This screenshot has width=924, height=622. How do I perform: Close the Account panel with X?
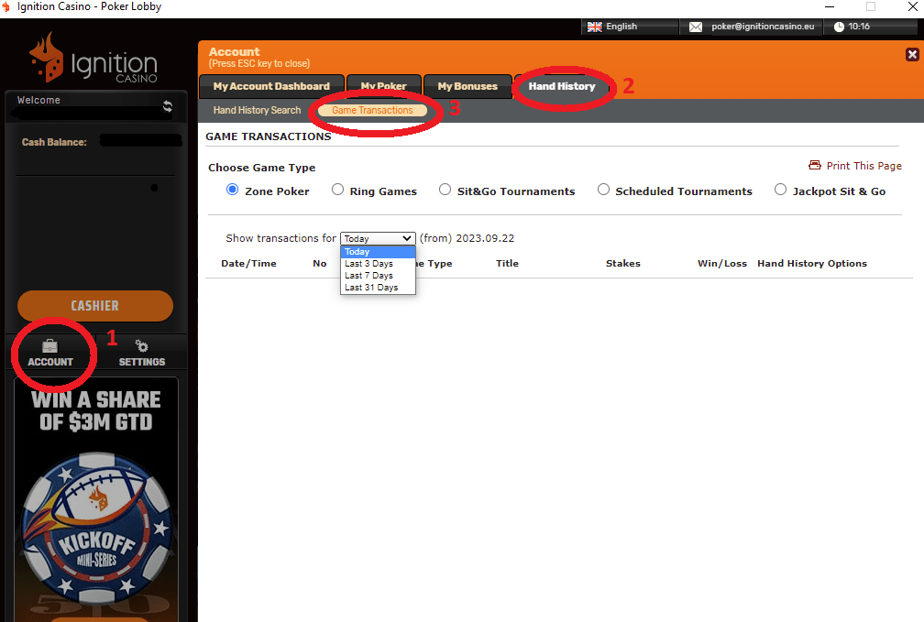point(912,54)
